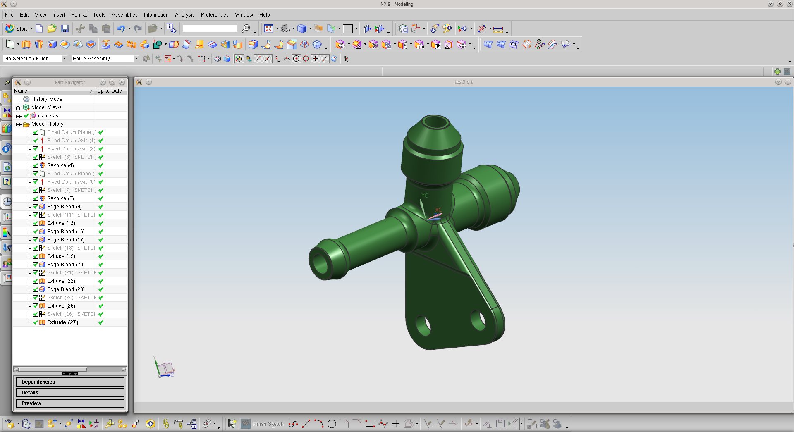Open the Assembly Constraints chain icon

coord(166,424)
